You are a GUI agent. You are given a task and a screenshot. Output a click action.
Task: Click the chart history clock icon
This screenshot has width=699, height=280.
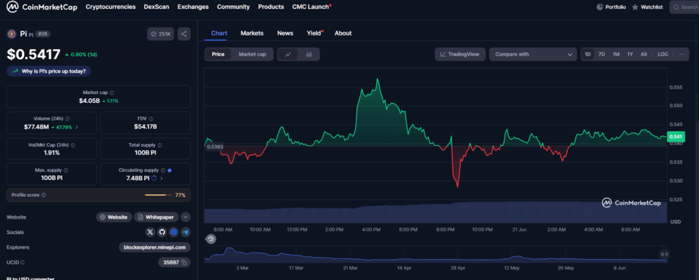[211, 239]
